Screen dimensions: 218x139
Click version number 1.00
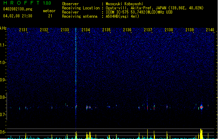point(47,3)
